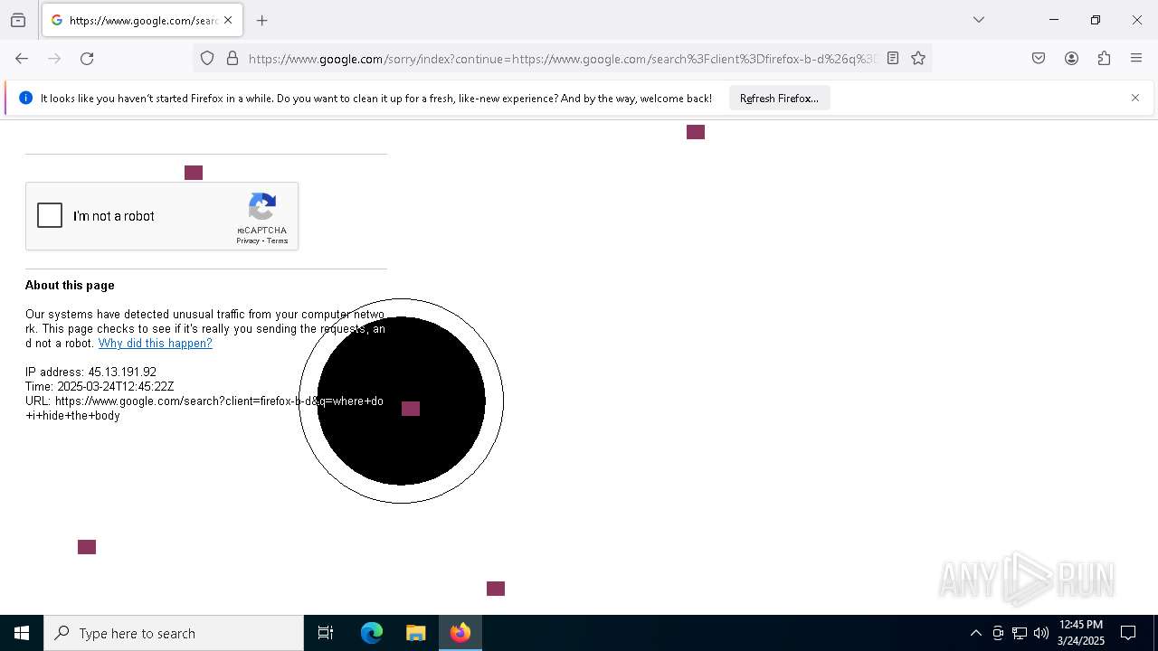This screenshot has height=651, width=1158.
Task: Open the volume control tray icon
Action: [x=1041, y=633]
